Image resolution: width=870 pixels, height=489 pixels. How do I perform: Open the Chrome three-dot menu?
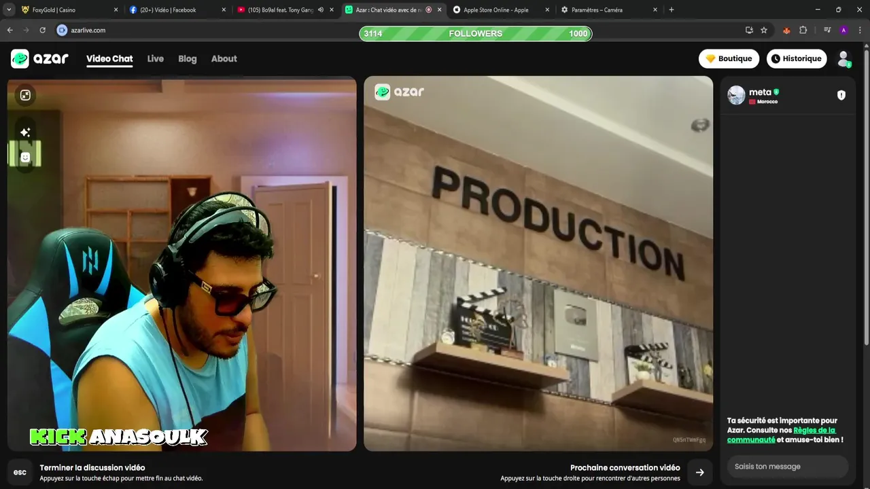pos(860,30)
